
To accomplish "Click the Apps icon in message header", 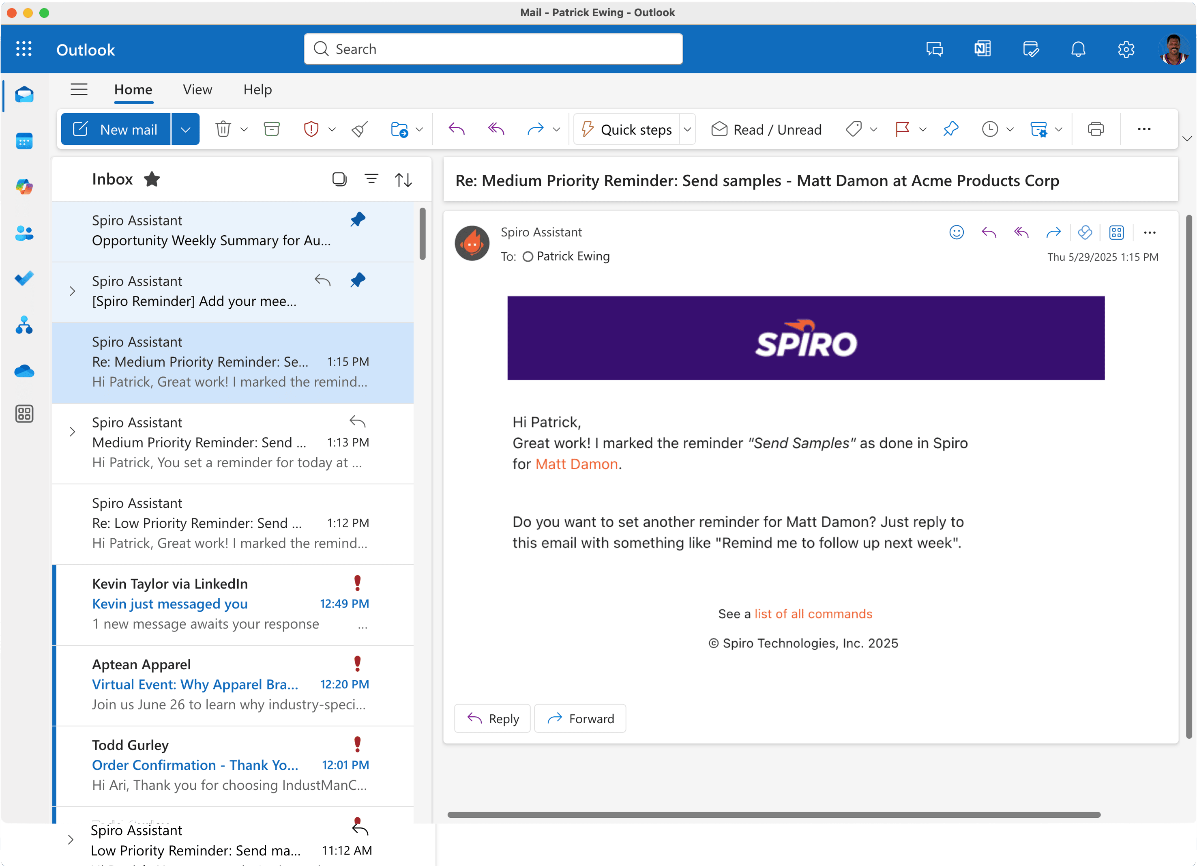I will pos(1117,232).
